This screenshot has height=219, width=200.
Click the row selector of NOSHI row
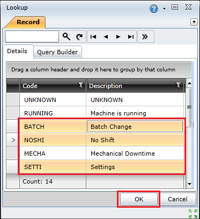pos(13,140)
